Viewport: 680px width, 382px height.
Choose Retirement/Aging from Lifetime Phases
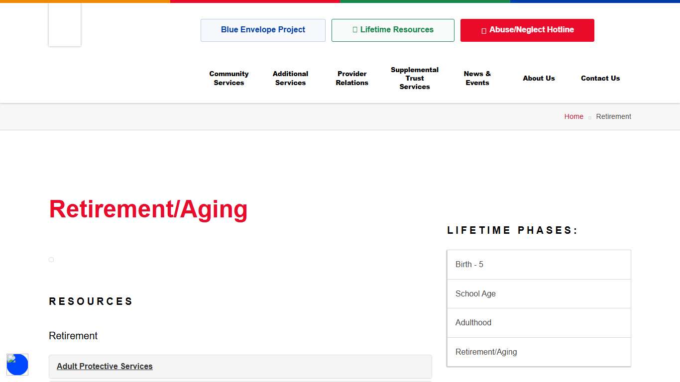(x=486, y=352)
